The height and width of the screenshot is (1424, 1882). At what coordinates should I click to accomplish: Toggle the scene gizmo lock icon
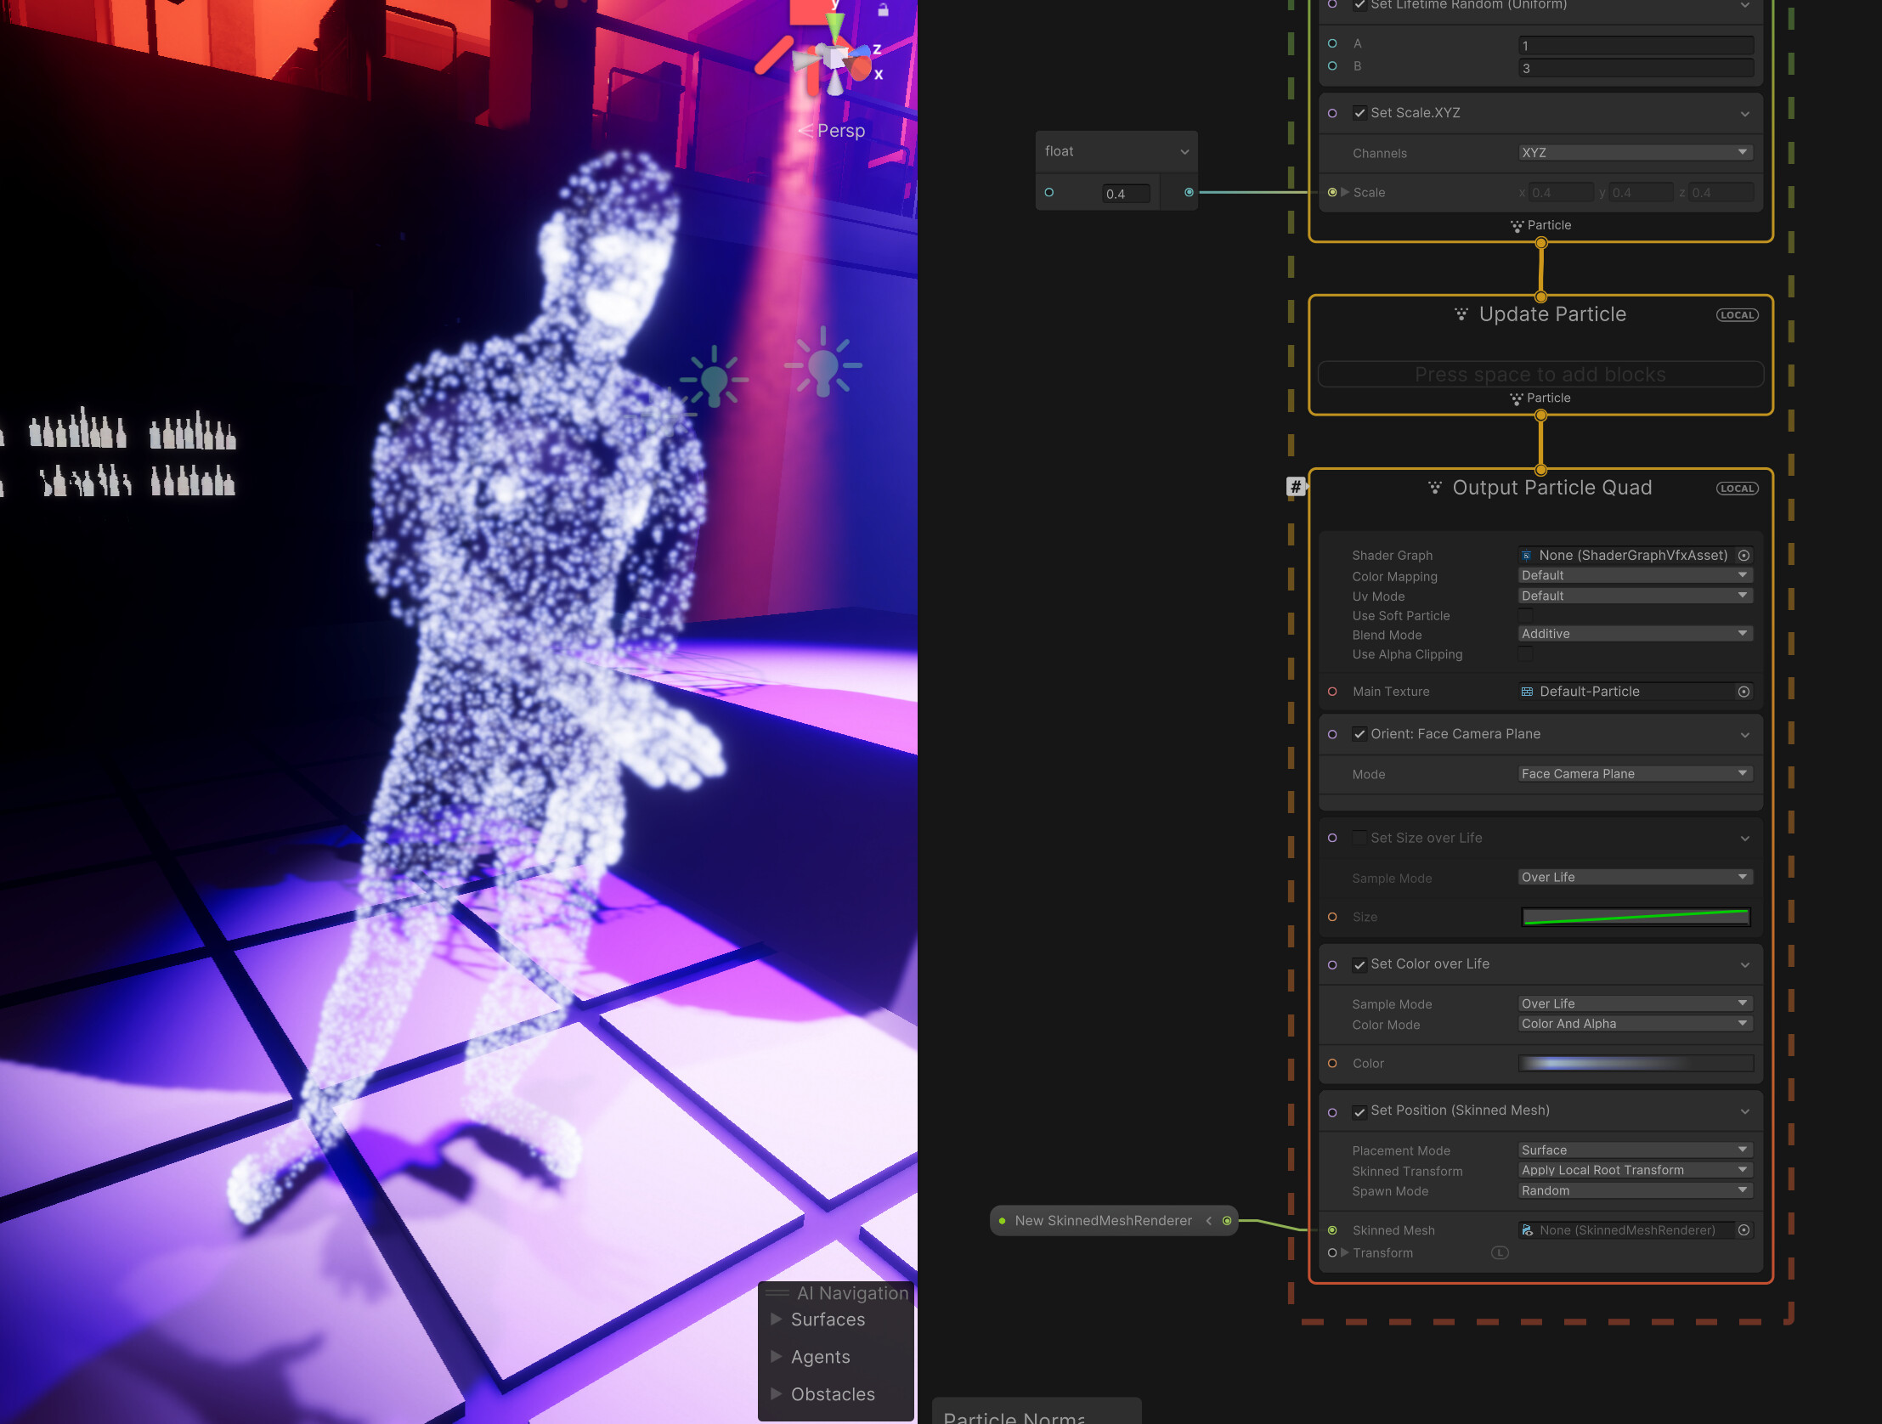tap(883, 10)
